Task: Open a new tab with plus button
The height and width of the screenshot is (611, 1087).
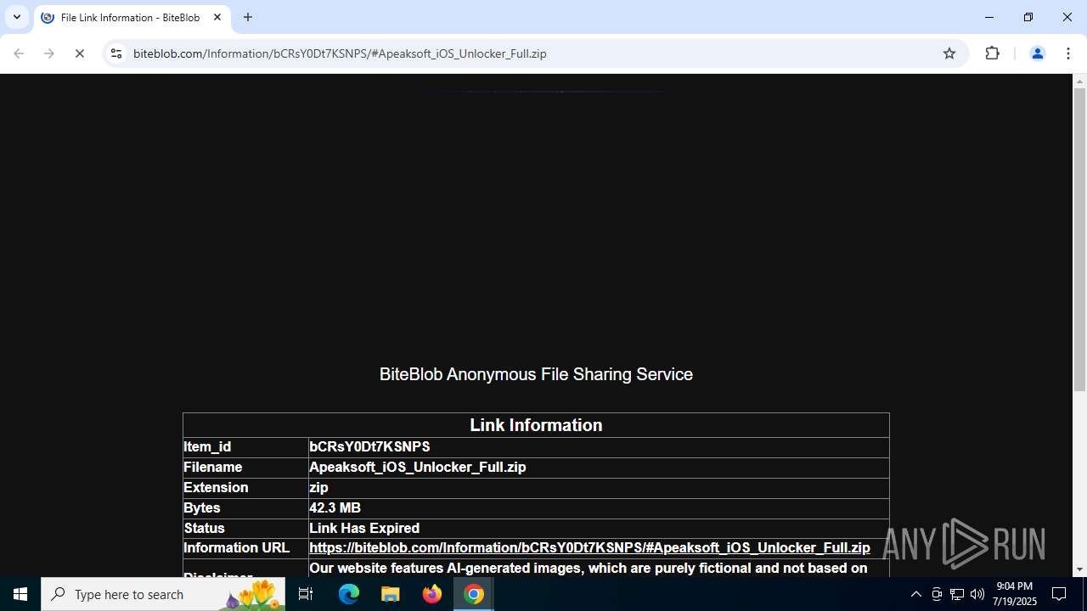Action: tap(248, 17)
